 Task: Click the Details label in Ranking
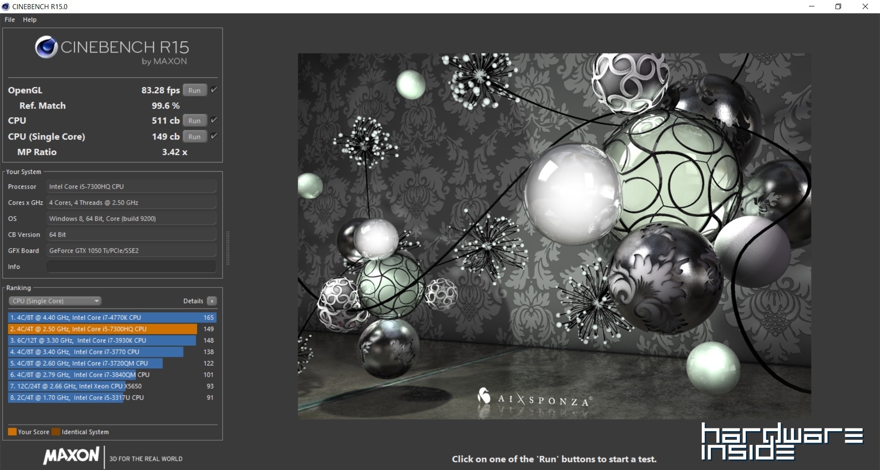click(x=193, y=301)
